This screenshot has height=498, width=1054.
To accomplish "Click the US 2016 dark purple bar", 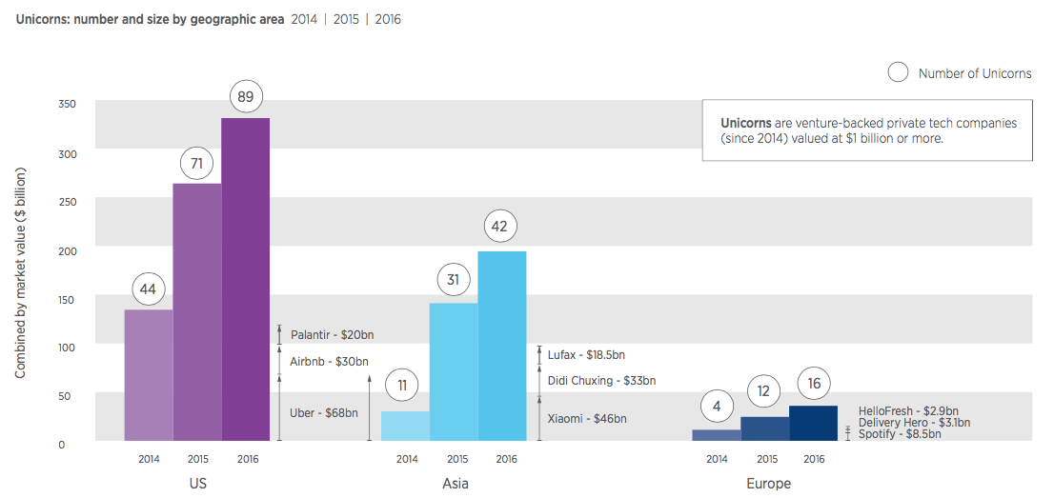I will pos(246,279).
